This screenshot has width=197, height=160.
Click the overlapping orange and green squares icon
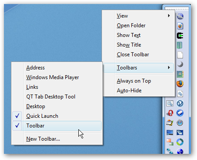pos(170,142)
